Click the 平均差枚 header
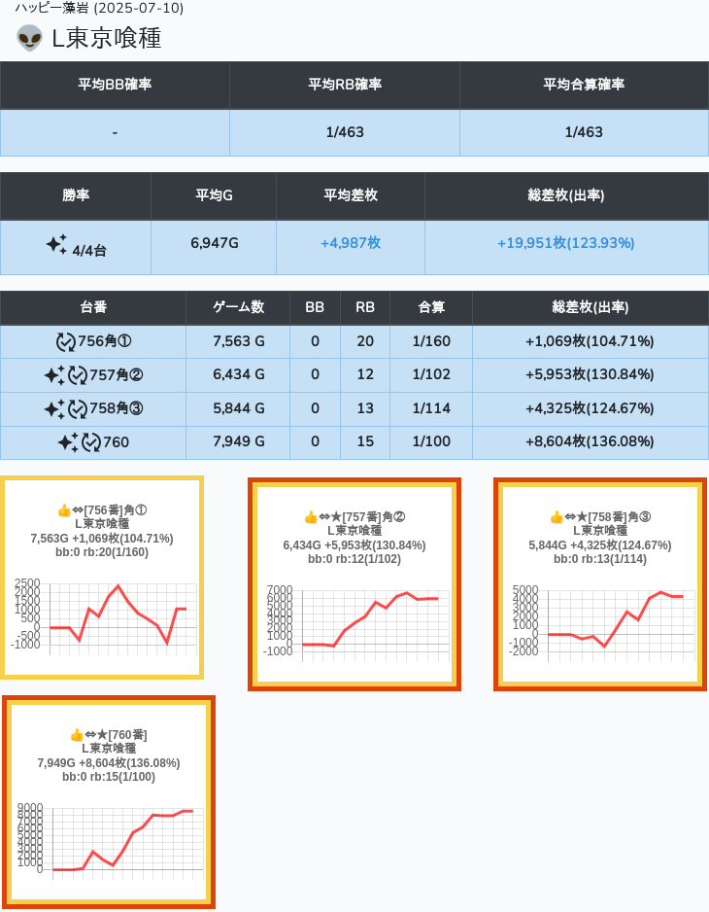The height and width of the screenshot is (912, 709). 351,195
